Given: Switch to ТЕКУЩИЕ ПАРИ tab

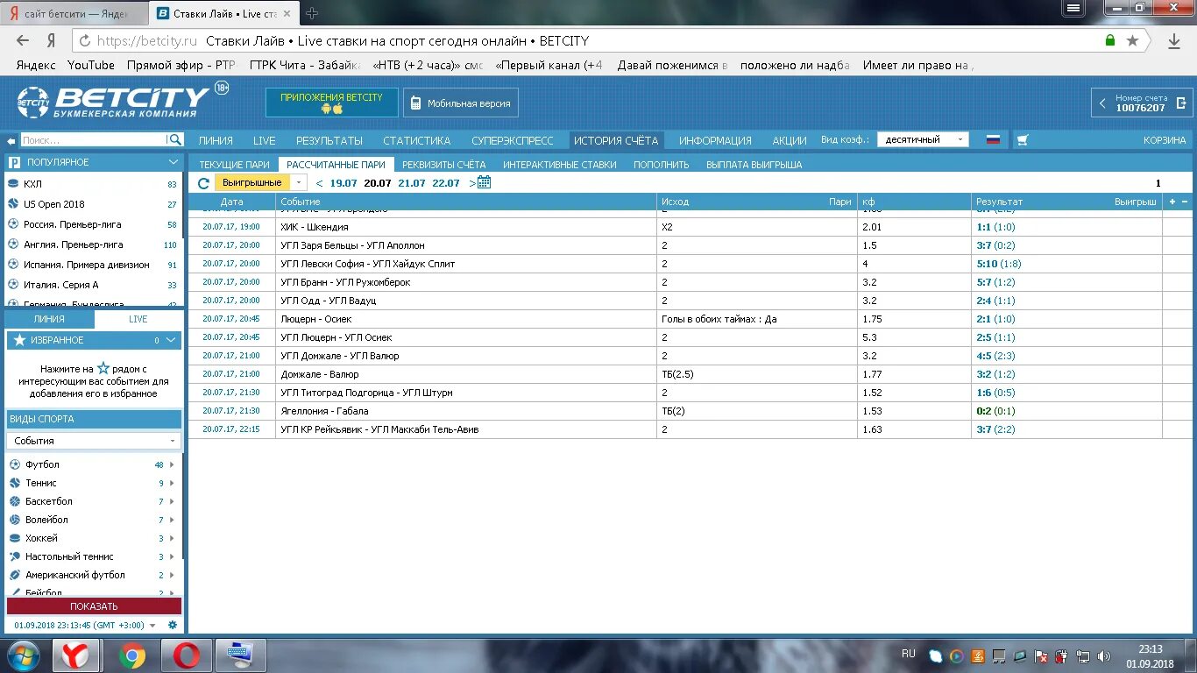Looking at the screenshot, I should click(x=234, y=165).
